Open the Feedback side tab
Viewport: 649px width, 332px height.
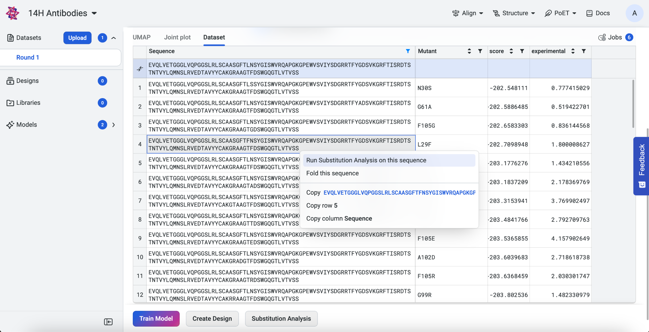coord(641,166)
